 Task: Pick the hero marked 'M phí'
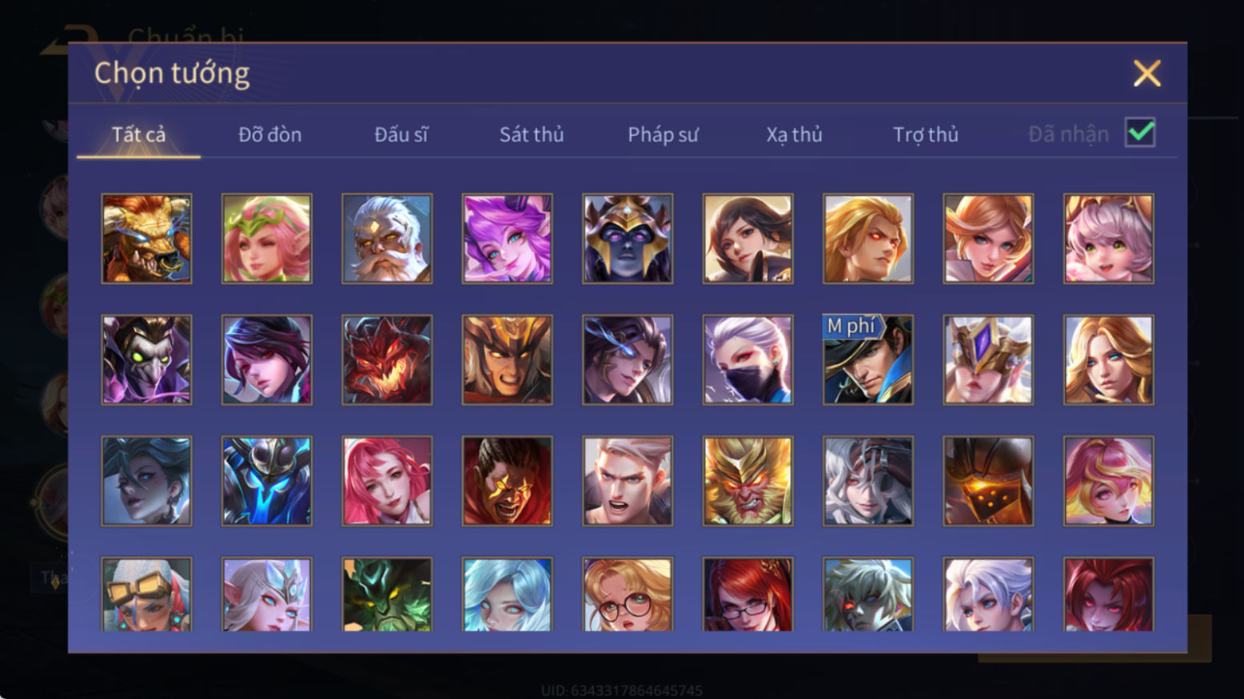click(868, 359)
